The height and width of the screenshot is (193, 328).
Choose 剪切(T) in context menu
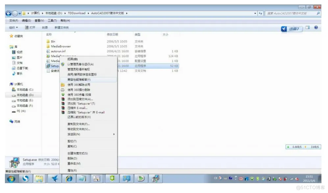click(72, 141)
